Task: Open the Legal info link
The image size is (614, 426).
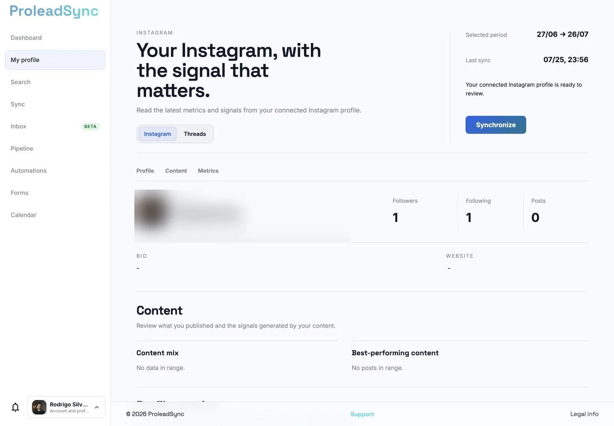Action: pos(584,414)
